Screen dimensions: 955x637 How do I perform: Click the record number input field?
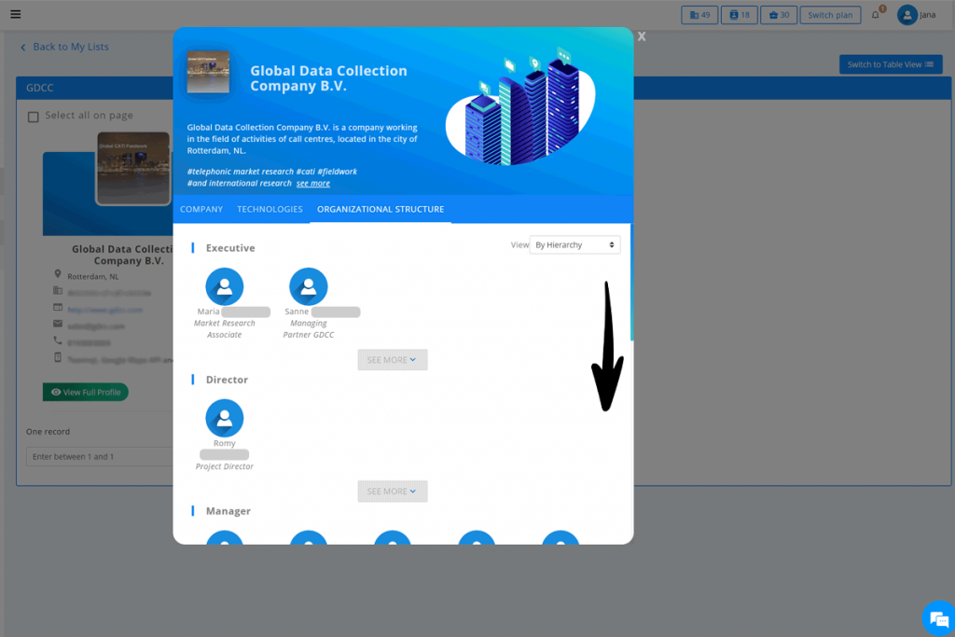click(98, 457)
